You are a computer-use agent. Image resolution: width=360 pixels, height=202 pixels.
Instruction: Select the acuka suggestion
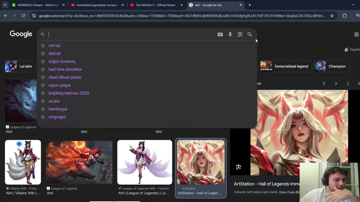click(54, 101)
